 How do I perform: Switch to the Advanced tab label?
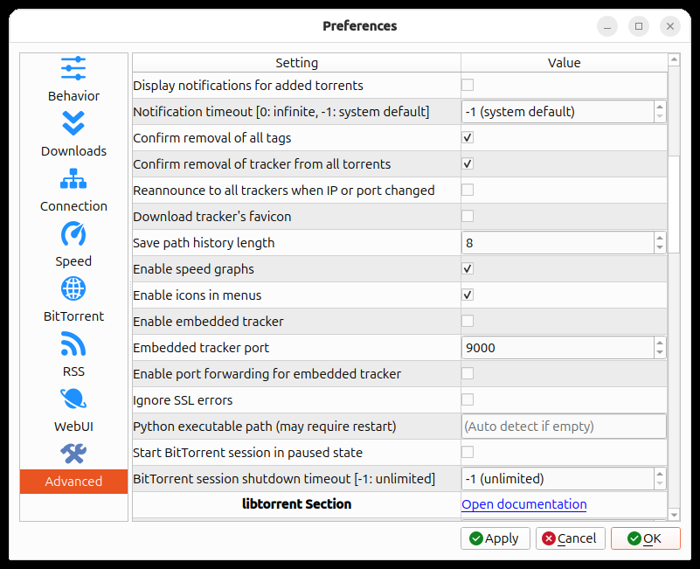(73, 482)
